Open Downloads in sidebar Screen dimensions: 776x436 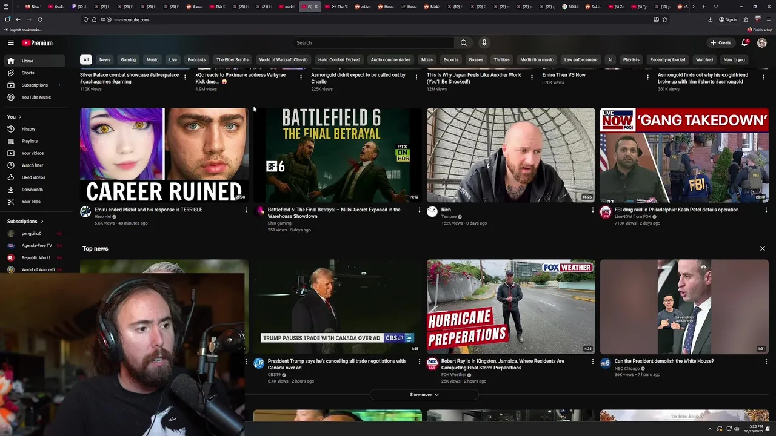[x=33, y=190]
